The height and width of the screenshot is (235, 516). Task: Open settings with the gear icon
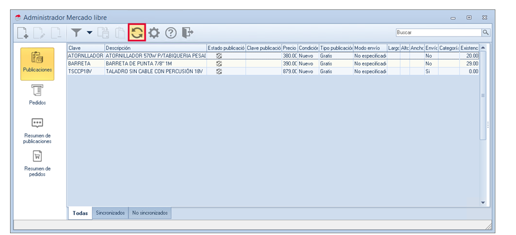tap(154, 33)
